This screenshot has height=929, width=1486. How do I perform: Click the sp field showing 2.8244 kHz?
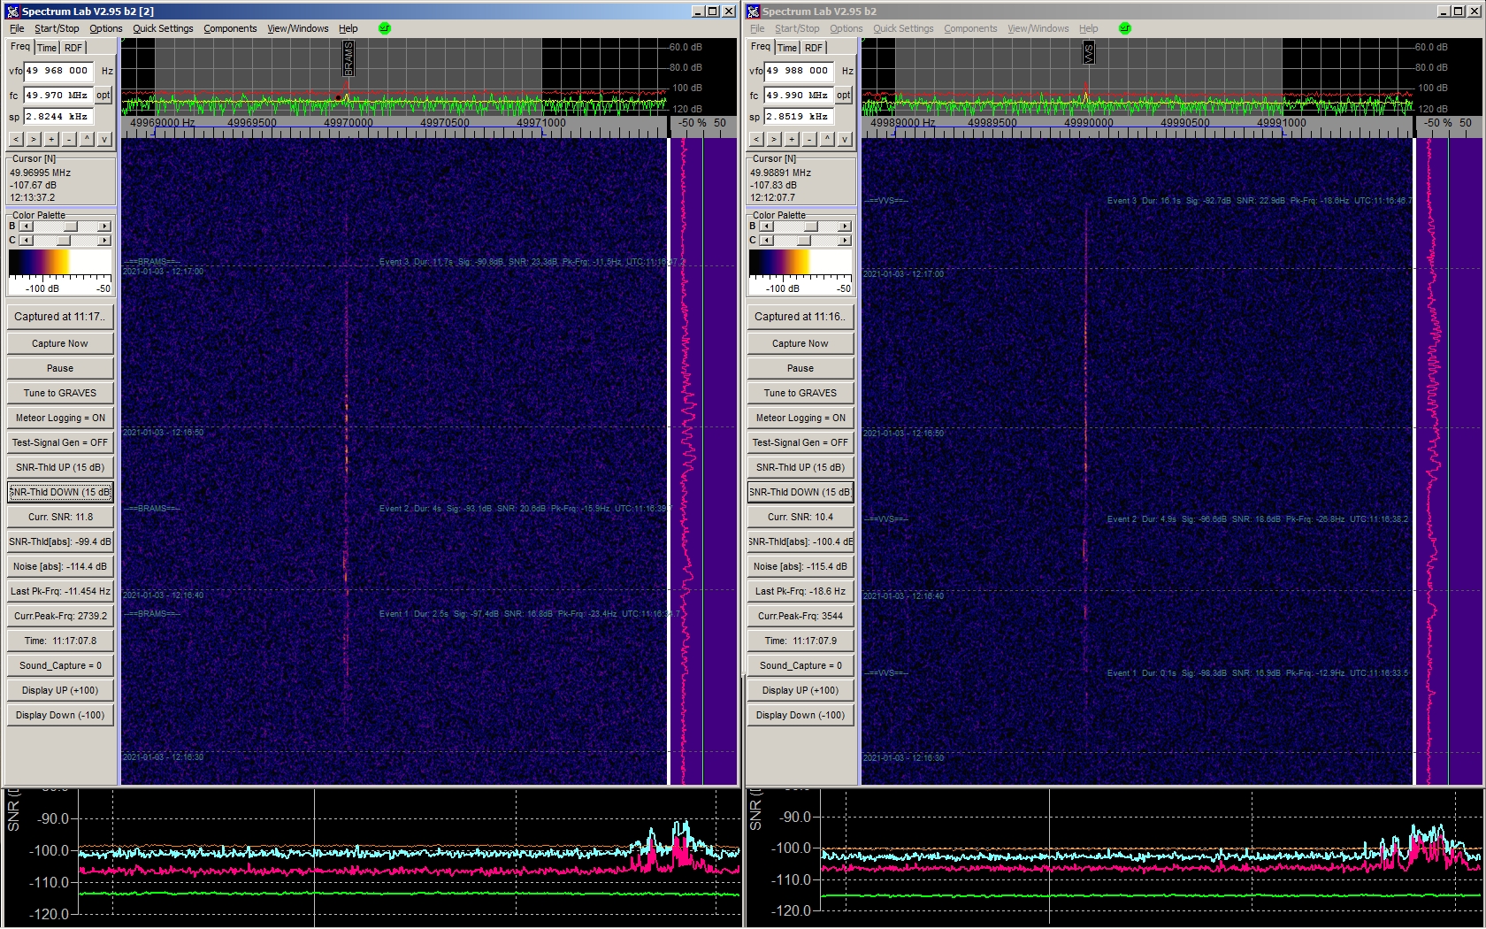point(58,116)
